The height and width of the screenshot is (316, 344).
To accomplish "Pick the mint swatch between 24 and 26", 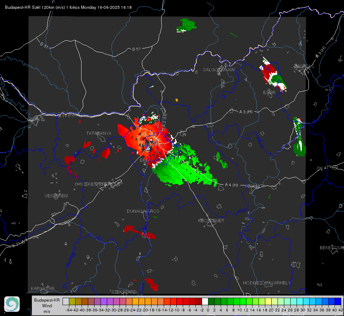I will (287, 301).
